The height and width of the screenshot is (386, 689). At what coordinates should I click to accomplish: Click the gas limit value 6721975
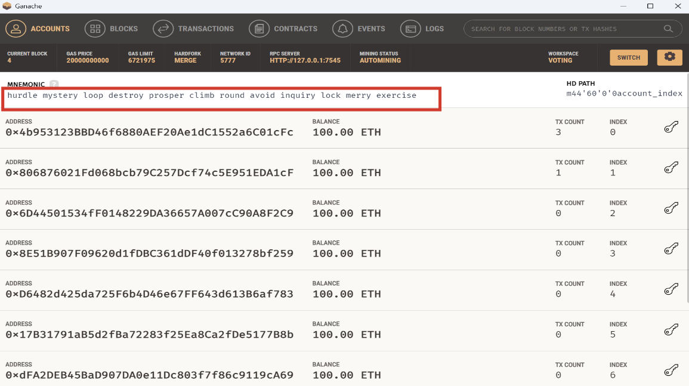click(141, 61)
